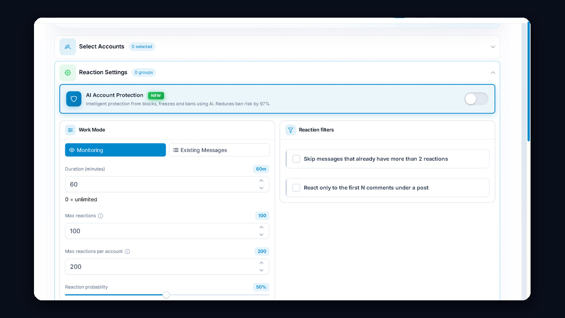Click the Select Accounts people icon
The image size is (565, 318).
68,47
